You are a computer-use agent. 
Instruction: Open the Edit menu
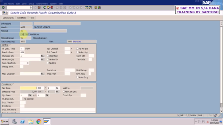[18, 4]
